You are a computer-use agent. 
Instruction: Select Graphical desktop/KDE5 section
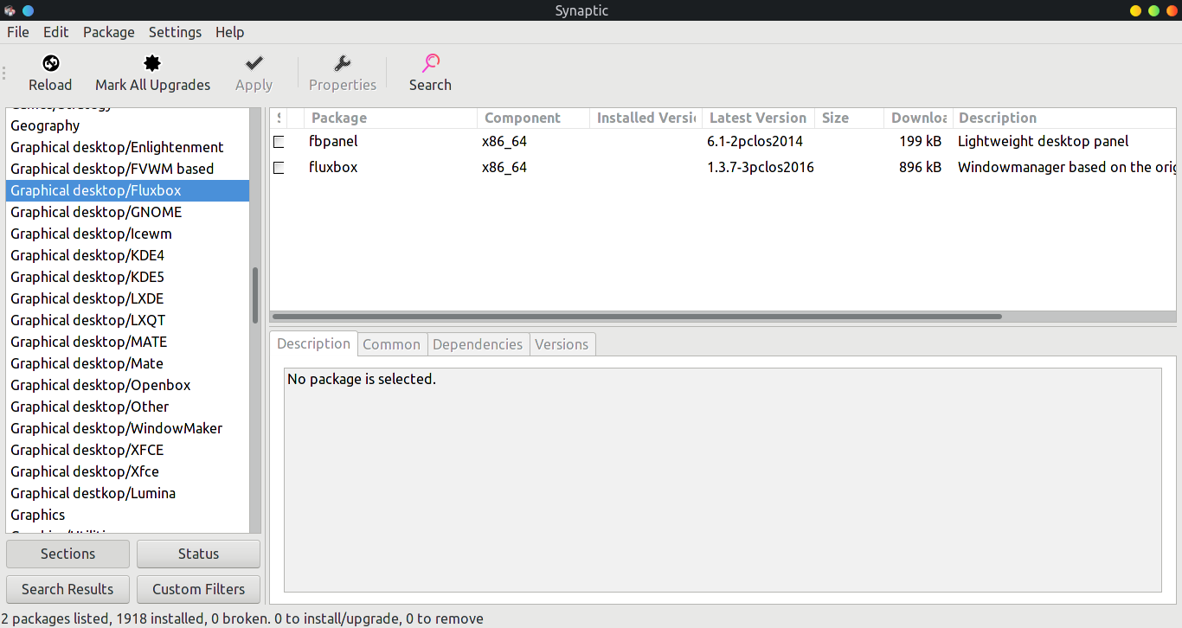(127, 277)
